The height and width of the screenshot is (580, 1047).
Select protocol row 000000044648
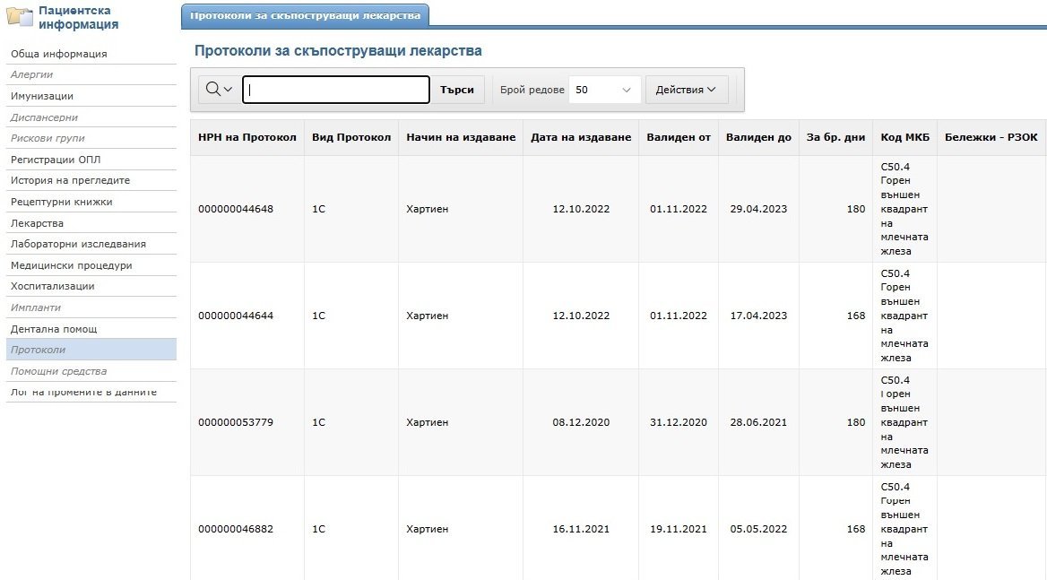[x=236, y=209]
